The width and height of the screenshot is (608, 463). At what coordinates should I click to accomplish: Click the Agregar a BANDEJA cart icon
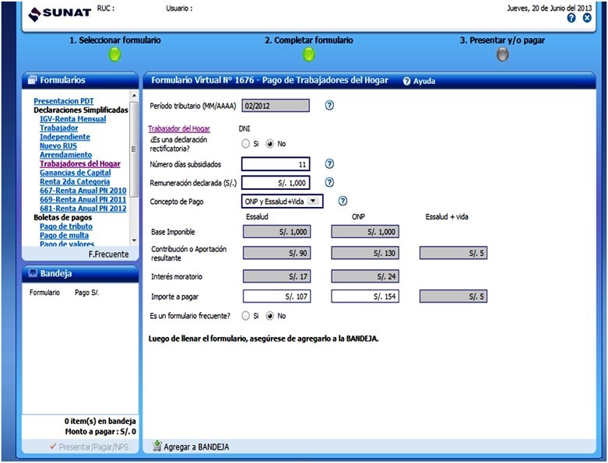pos(157,446)
